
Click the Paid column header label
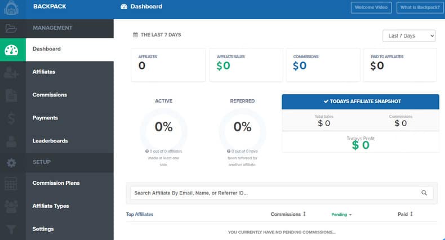click(x=403, y=214)
